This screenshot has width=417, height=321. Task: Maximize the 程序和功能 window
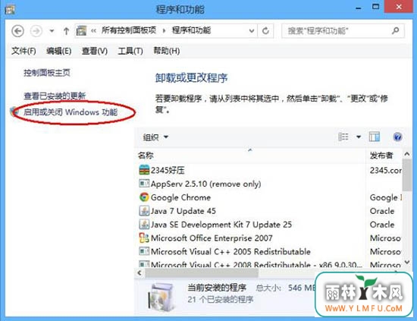pyautogui.click(x=375, y=7)
